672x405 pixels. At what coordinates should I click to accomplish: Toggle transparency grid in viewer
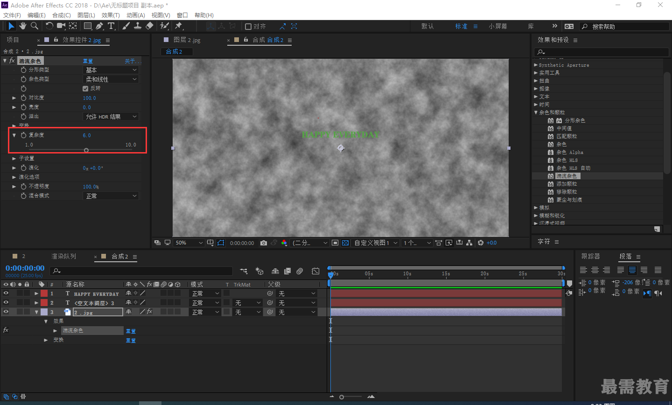[x=345, y=243]
